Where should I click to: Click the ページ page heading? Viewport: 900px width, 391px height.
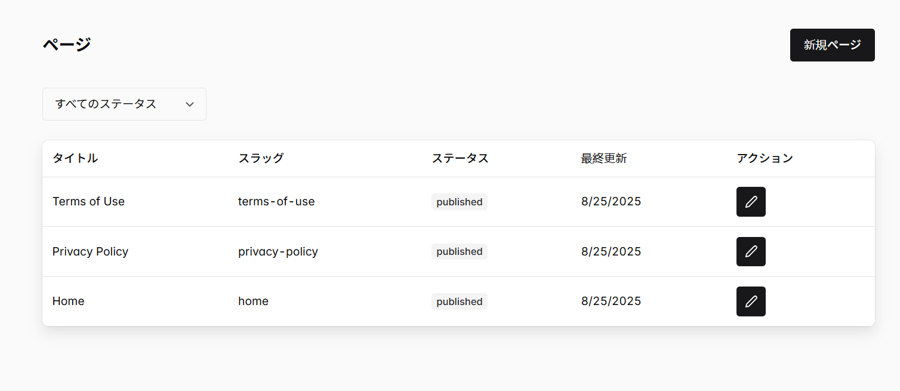coord(66,44)
